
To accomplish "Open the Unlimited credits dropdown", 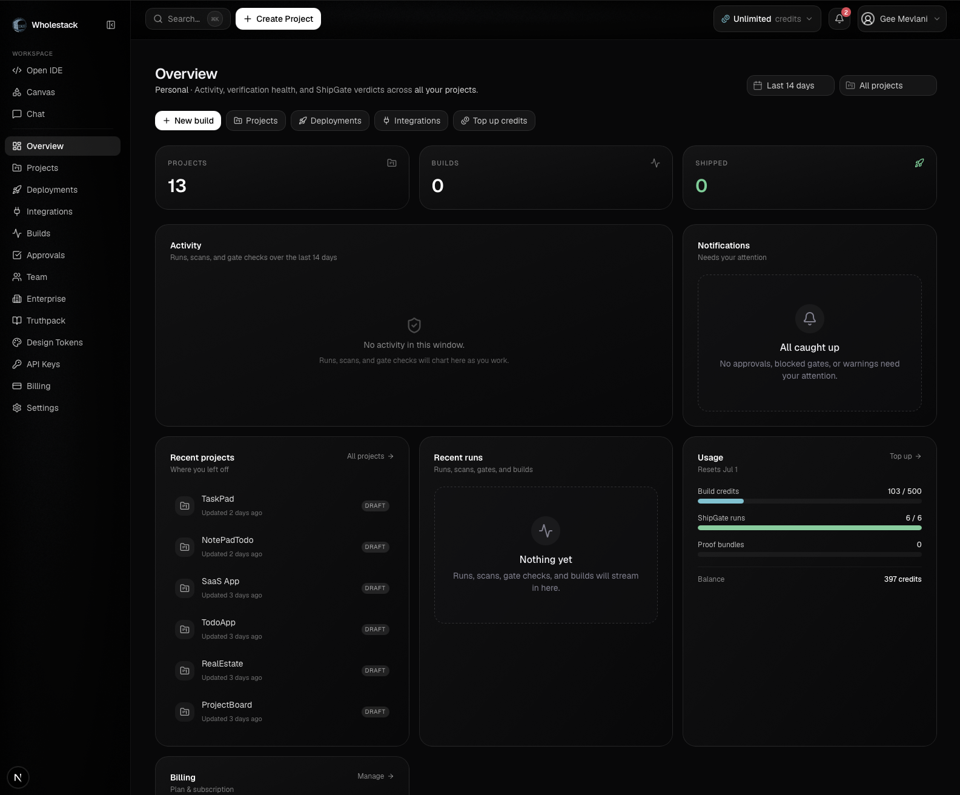I will [x=767, y=19].
